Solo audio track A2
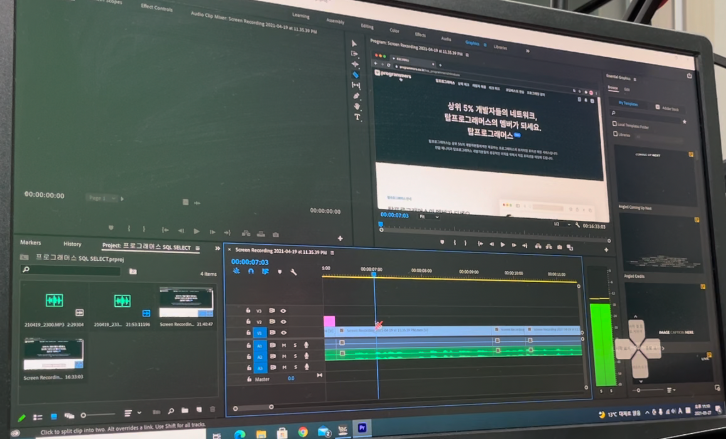 [296, 356]
